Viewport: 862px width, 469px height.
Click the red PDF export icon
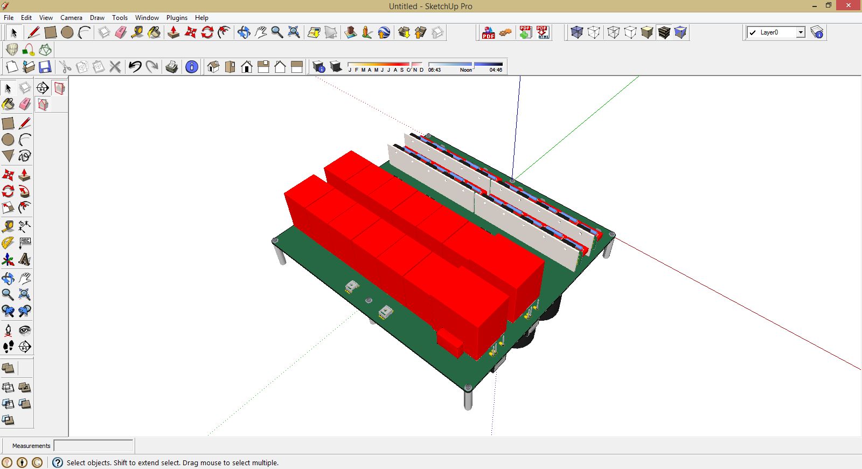pyautogui.click(x=488, y=32)
